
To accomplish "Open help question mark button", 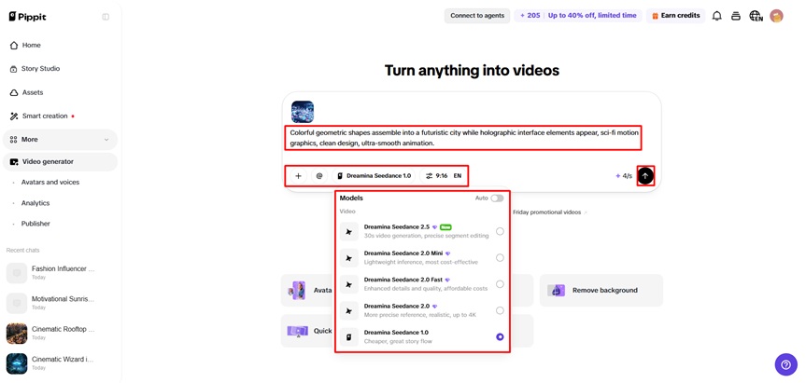I will [785, 364].
